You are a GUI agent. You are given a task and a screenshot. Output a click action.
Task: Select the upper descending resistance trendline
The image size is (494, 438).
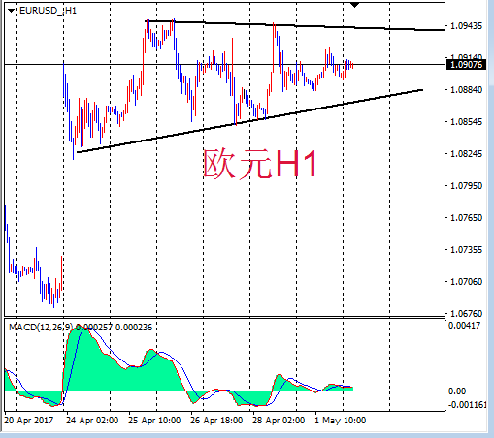tap(294, 25)
